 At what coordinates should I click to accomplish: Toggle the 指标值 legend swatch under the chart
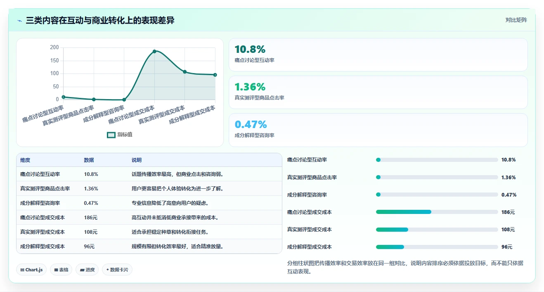[111, 135]
